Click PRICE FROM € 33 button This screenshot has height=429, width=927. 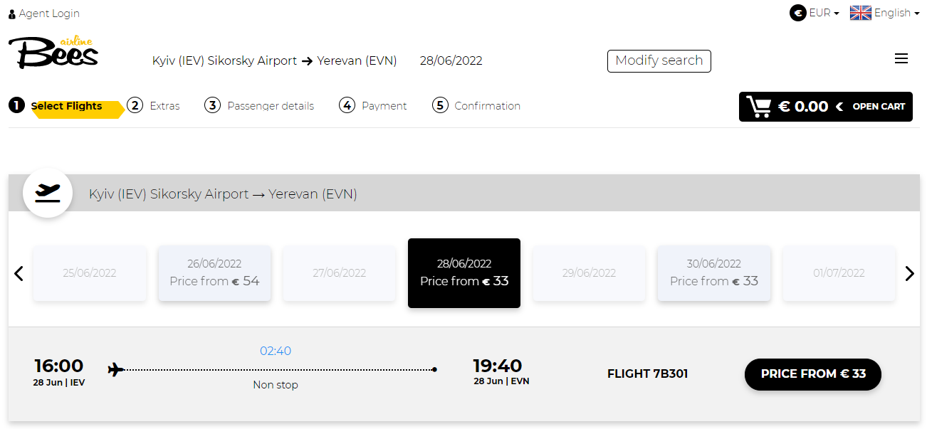[813, 374]
